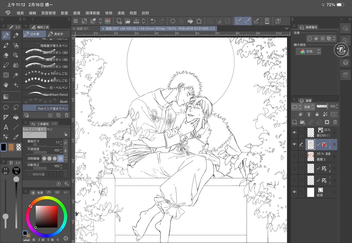Select the Brush tool

click(x=6, y=46)
